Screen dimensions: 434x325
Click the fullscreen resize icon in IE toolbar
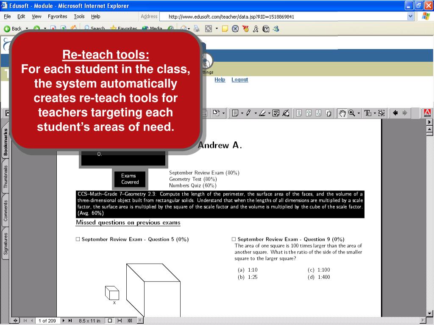click(x=209, y=28)
